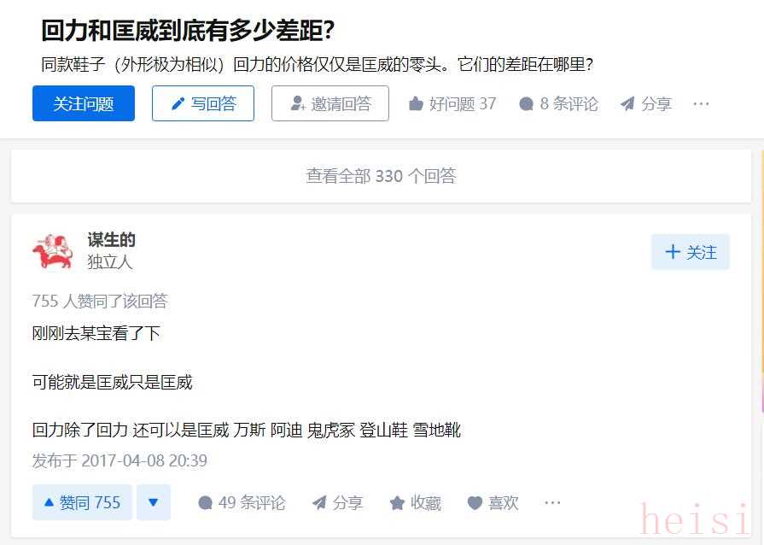Open the 8 条评论 question comments
Screen dimensions: 764x545
[558, 104]
